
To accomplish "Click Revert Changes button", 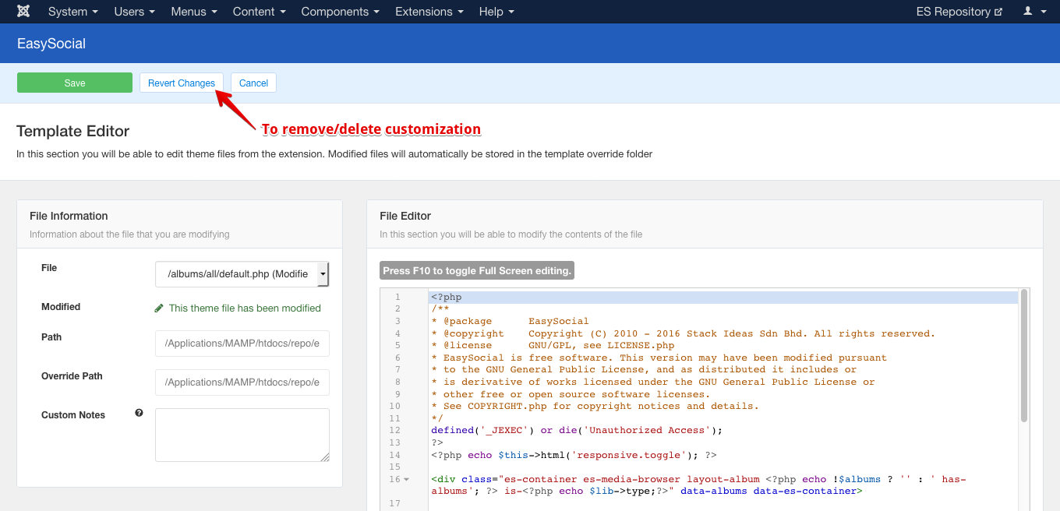I will [x=182, y=83].
